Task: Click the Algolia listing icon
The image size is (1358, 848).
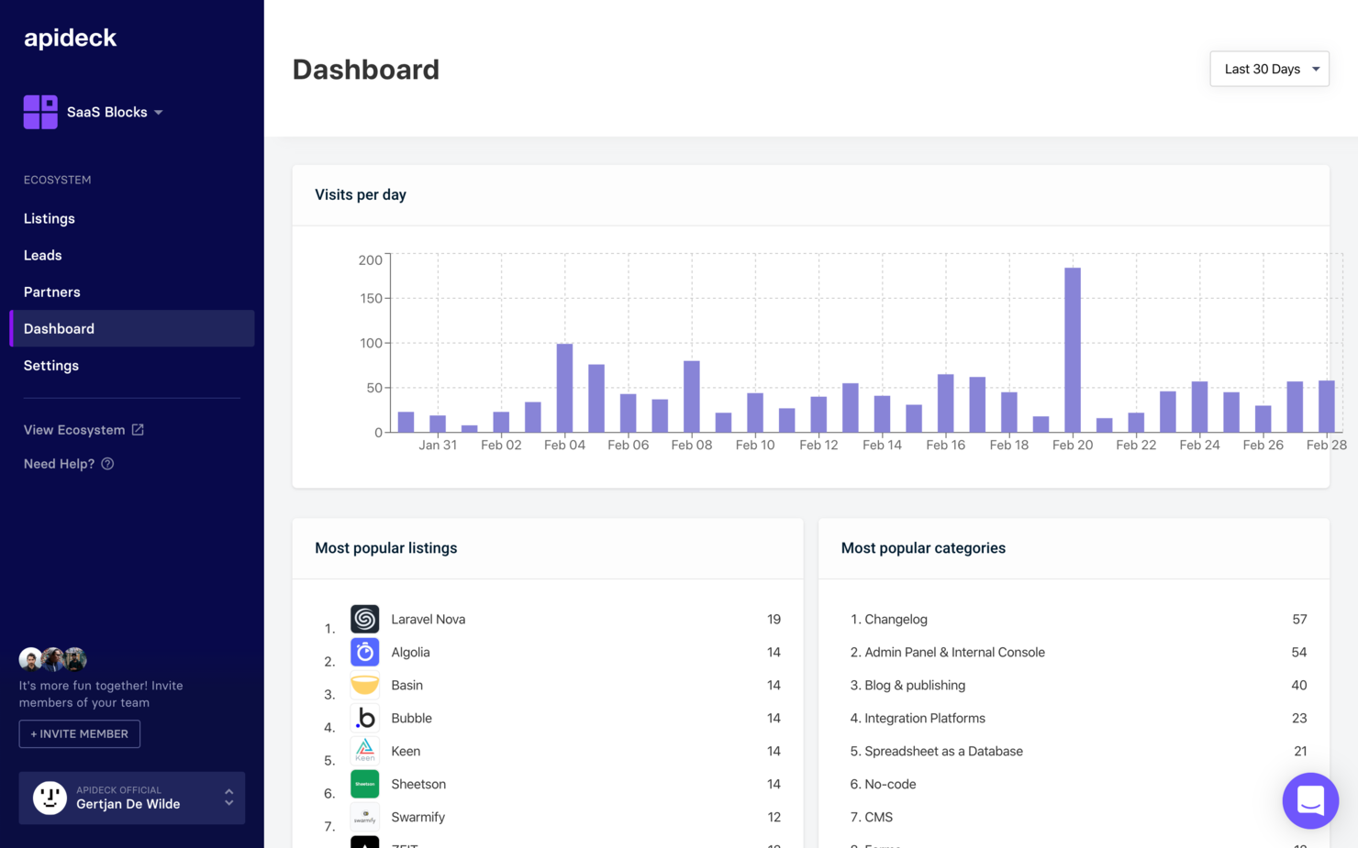Action: [x=364, y=652]
